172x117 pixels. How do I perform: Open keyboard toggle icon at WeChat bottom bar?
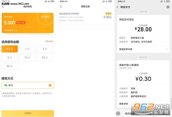[x=118, y=113]
